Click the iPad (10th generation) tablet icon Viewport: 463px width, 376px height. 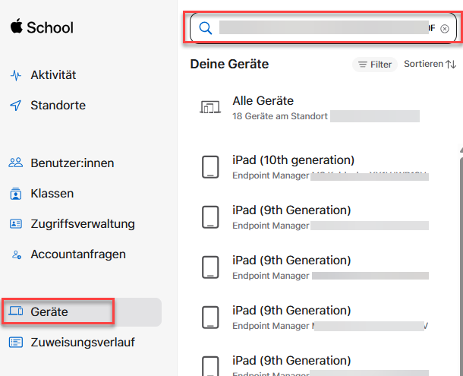coord(210,167)
